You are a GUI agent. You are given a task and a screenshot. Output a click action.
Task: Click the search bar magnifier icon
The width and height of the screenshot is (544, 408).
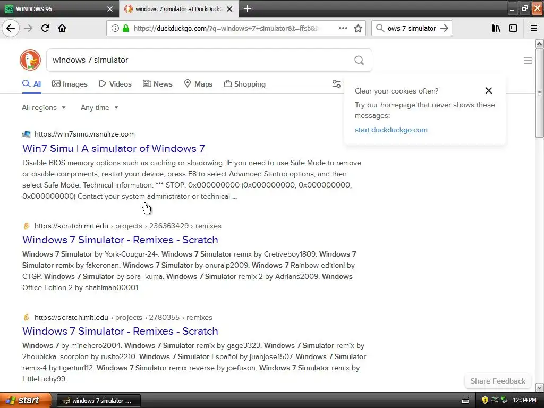(x=380, y=28)
